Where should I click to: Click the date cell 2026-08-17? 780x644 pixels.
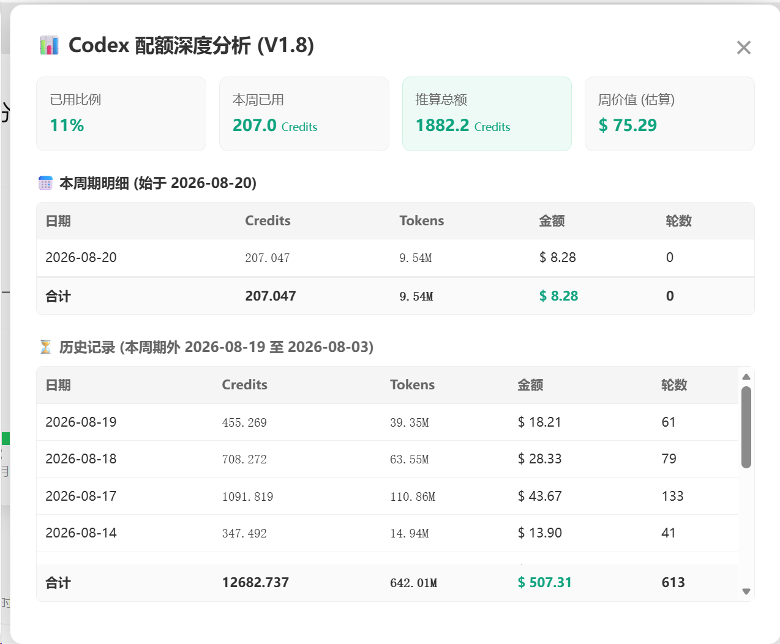(x=81, y=496)
